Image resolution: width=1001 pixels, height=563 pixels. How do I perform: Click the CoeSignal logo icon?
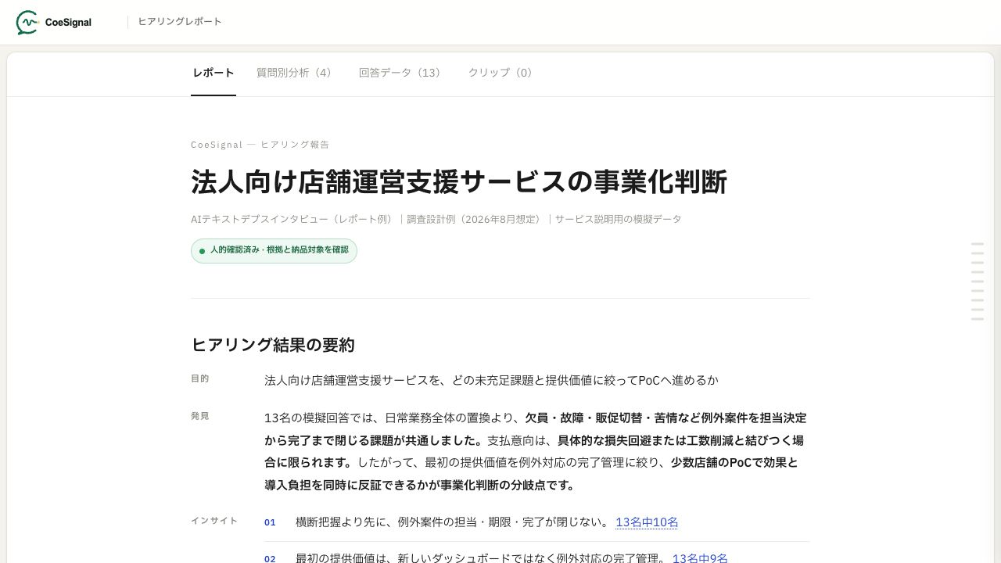click(x=27, y=23)
